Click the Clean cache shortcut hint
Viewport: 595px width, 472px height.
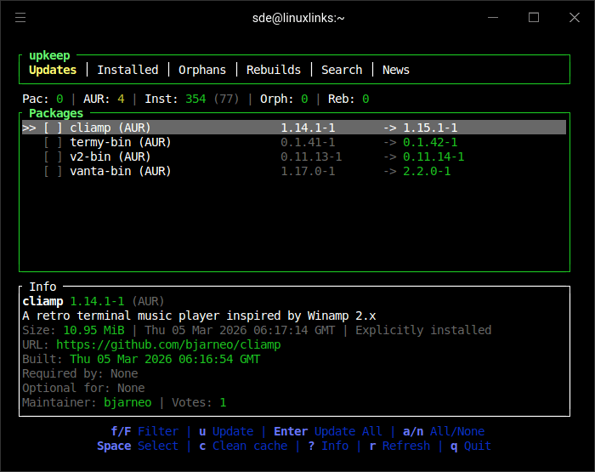click(x=250, y=446)
